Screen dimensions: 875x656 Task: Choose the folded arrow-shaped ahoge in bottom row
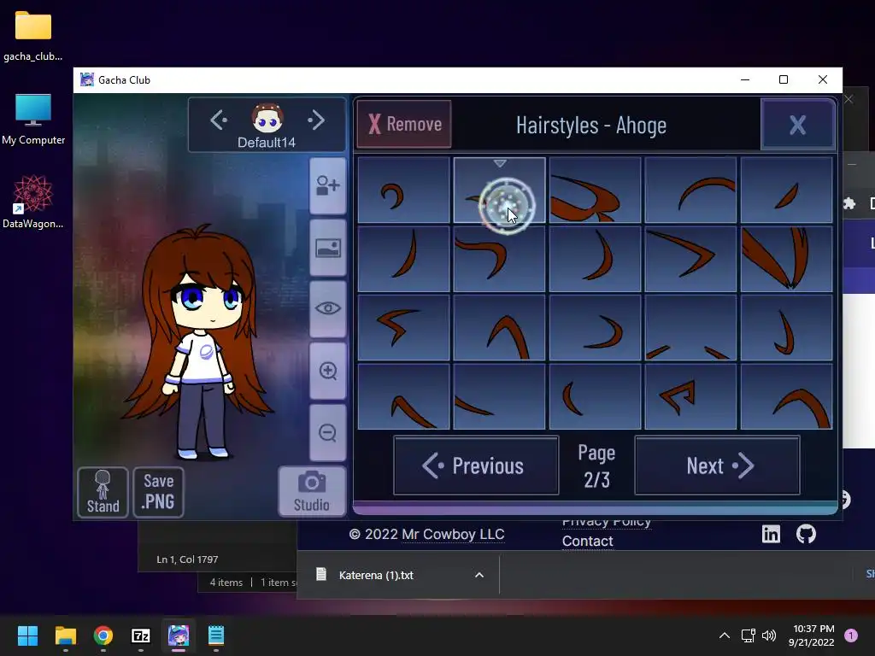pyautogui.click(x=690, y=396)
